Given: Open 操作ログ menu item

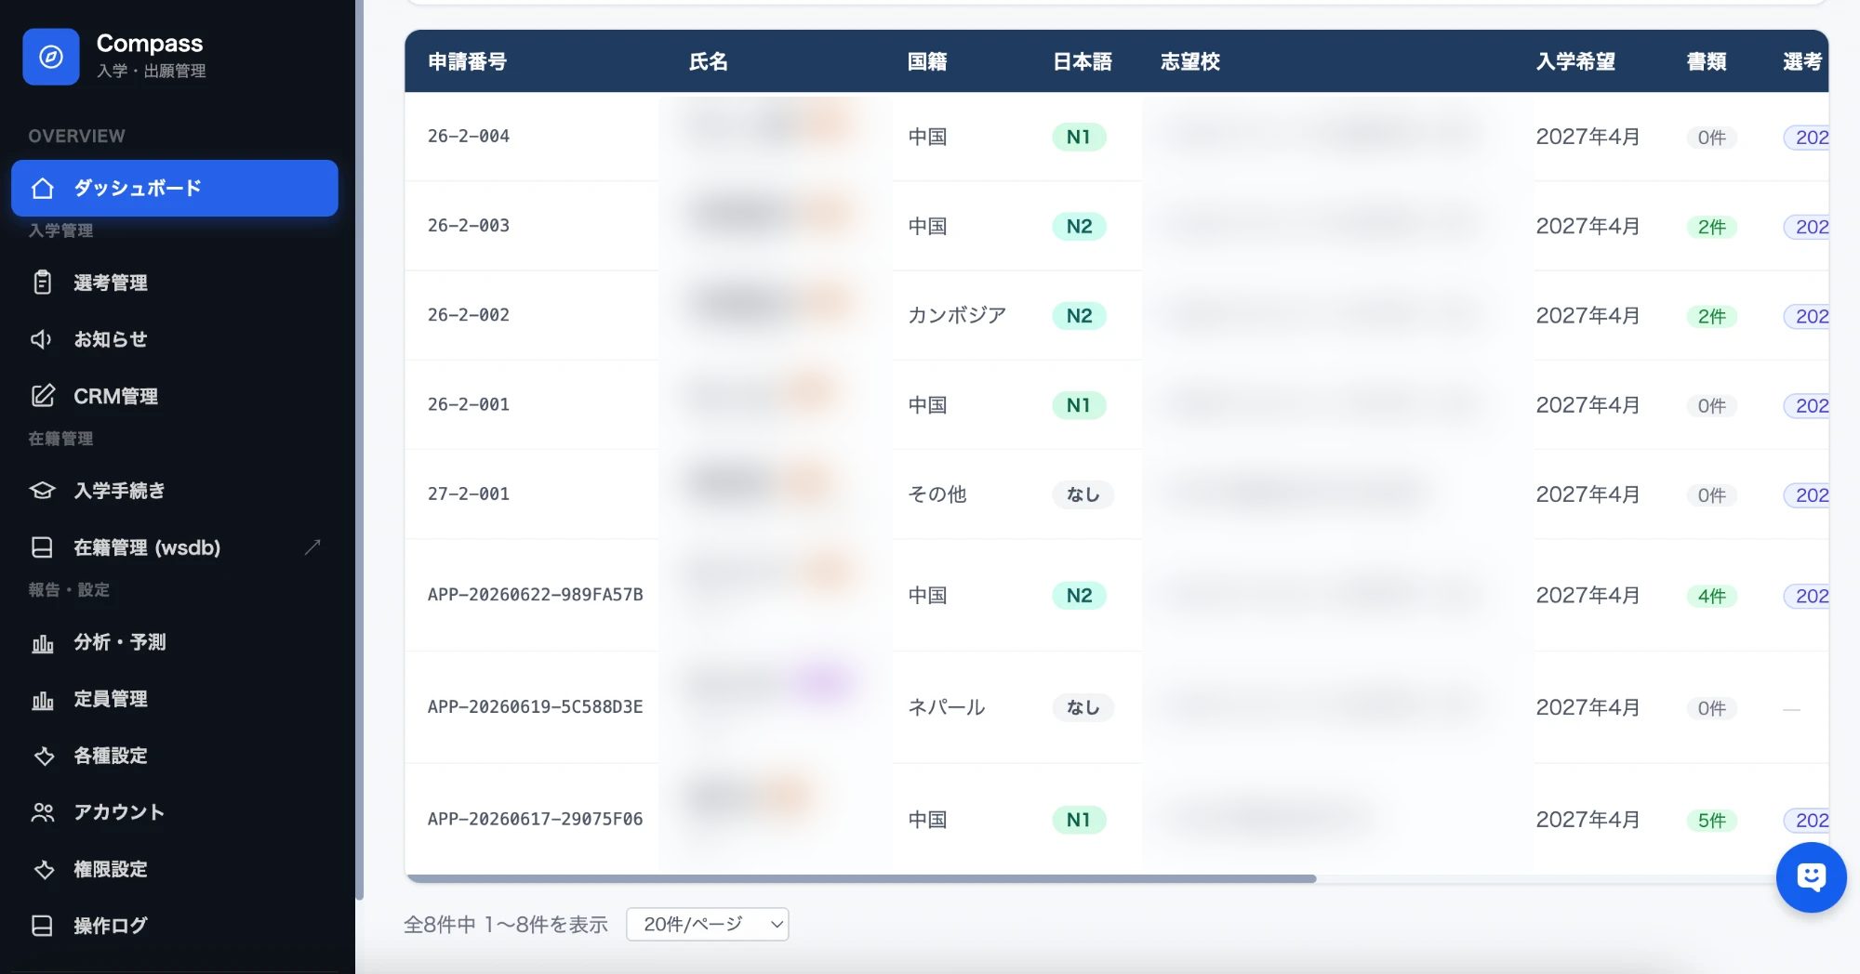Looking at the screenshot, I should 175,926.
